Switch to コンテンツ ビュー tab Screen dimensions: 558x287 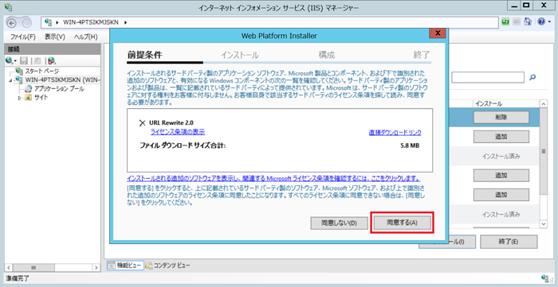coord(167,266)
